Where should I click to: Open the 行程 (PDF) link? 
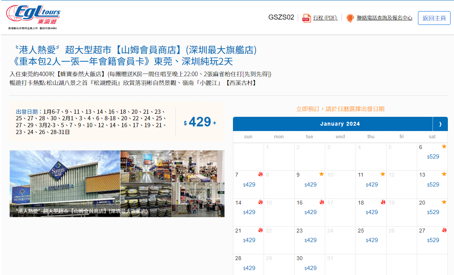pos(325,18)
